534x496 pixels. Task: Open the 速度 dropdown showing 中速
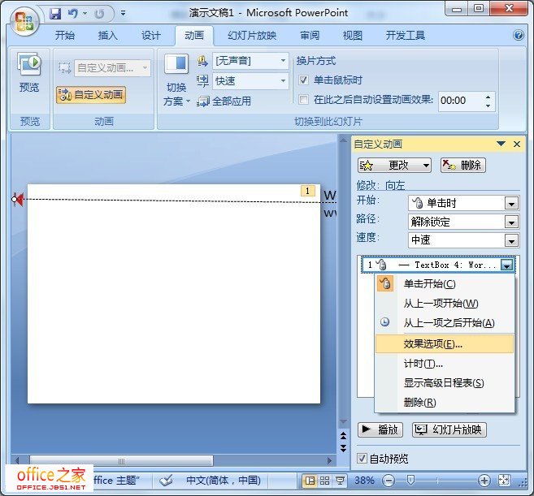463,240
